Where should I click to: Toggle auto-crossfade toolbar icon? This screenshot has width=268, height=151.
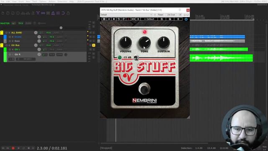(x=38, y=13)
